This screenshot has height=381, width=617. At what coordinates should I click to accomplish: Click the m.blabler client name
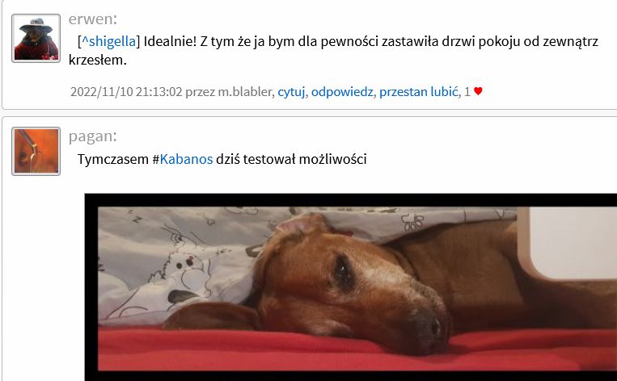pyautogui.click(x=245, y=91)
